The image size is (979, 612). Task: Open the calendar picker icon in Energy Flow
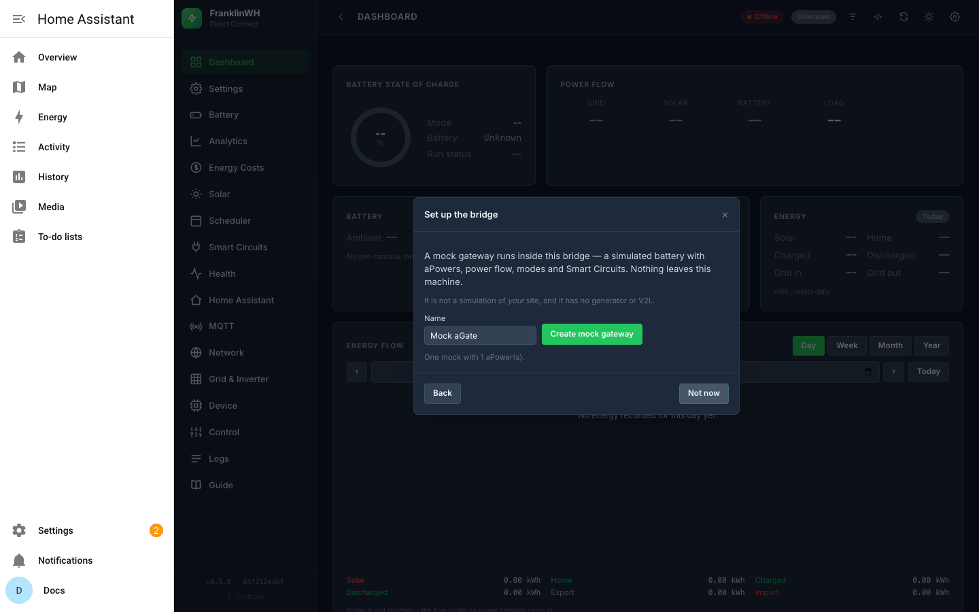click(x=868, y=371)
